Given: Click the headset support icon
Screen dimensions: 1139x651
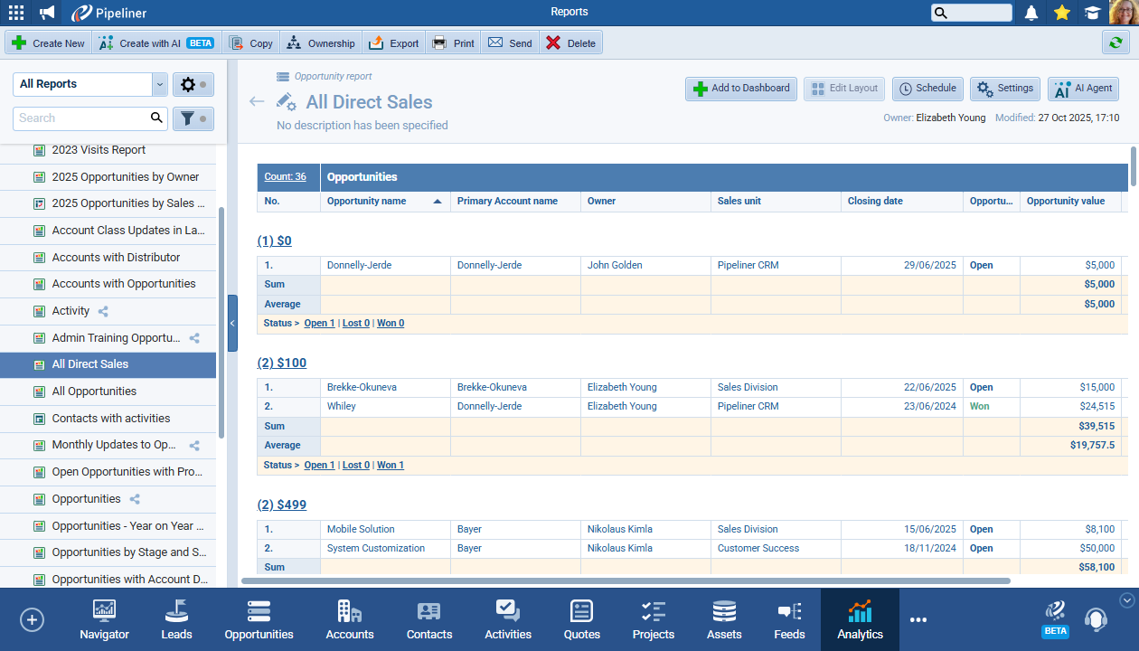Looking at the screenshot, I should point(1096,619).
